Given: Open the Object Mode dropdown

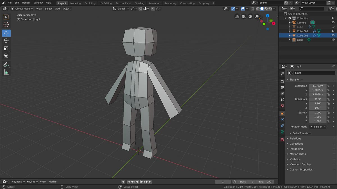Looking at the screenshot, I should click(x=22, y=9).
